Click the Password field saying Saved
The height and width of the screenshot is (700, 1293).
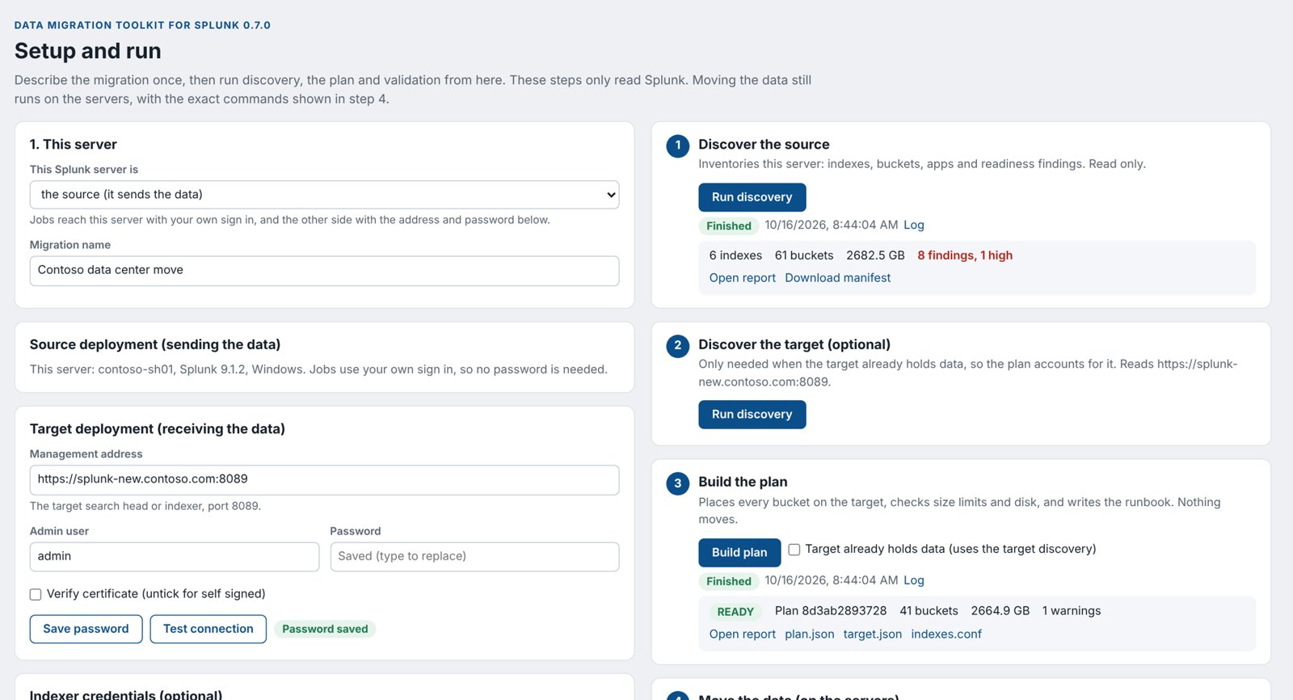pyautogui.click(x=474, y=557)
